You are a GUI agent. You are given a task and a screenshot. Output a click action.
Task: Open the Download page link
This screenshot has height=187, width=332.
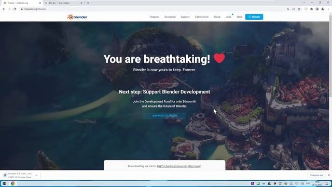coord(170,17)
